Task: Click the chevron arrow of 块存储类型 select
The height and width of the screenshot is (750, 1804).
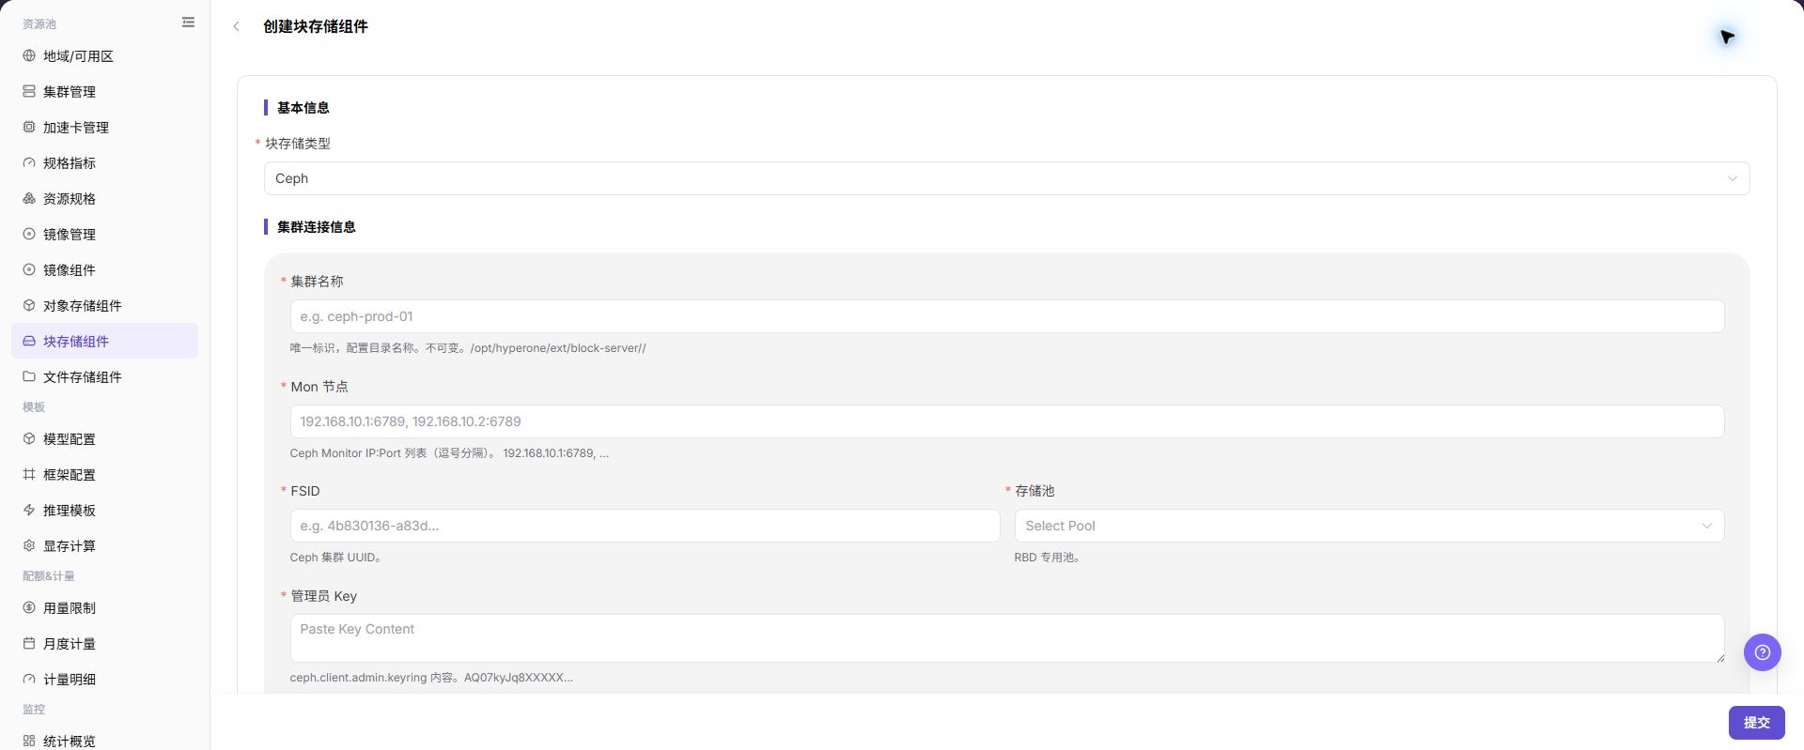Action: coord(1732,178)
